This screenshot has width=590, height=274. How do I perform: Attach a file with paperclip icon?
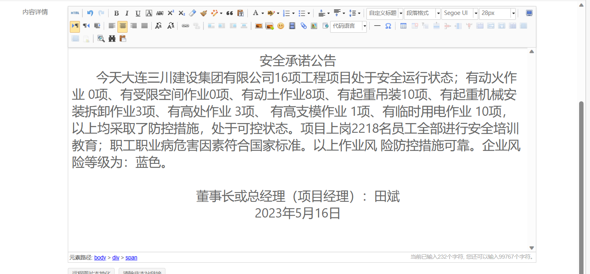[x=303, y=26]
